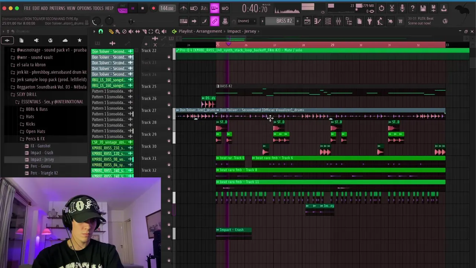Select the playlist Select tool
Screen dimensions: 476x268
click(x=151, y=32)
